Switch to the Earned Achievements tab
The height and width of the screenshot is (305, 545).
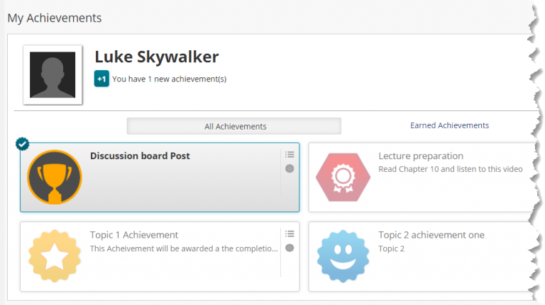tap(449, 125)
